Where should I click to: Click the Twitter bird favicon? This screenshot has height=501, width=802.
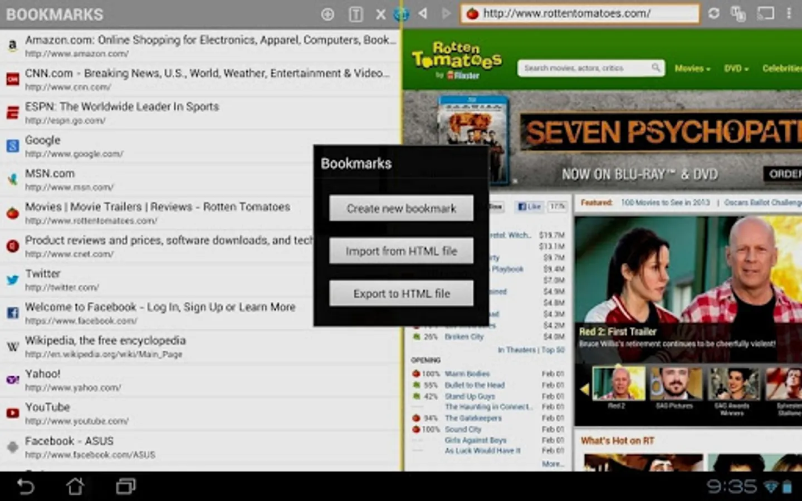coord(12,279)
